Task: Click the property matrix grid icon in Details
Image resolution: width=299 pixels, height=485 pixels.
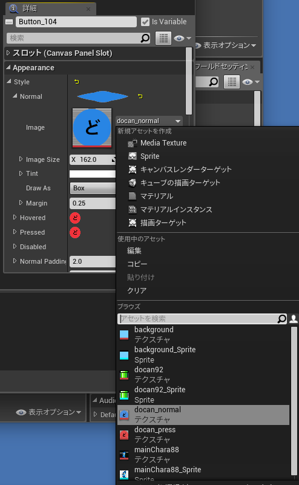Action: (x=163, y=38)
